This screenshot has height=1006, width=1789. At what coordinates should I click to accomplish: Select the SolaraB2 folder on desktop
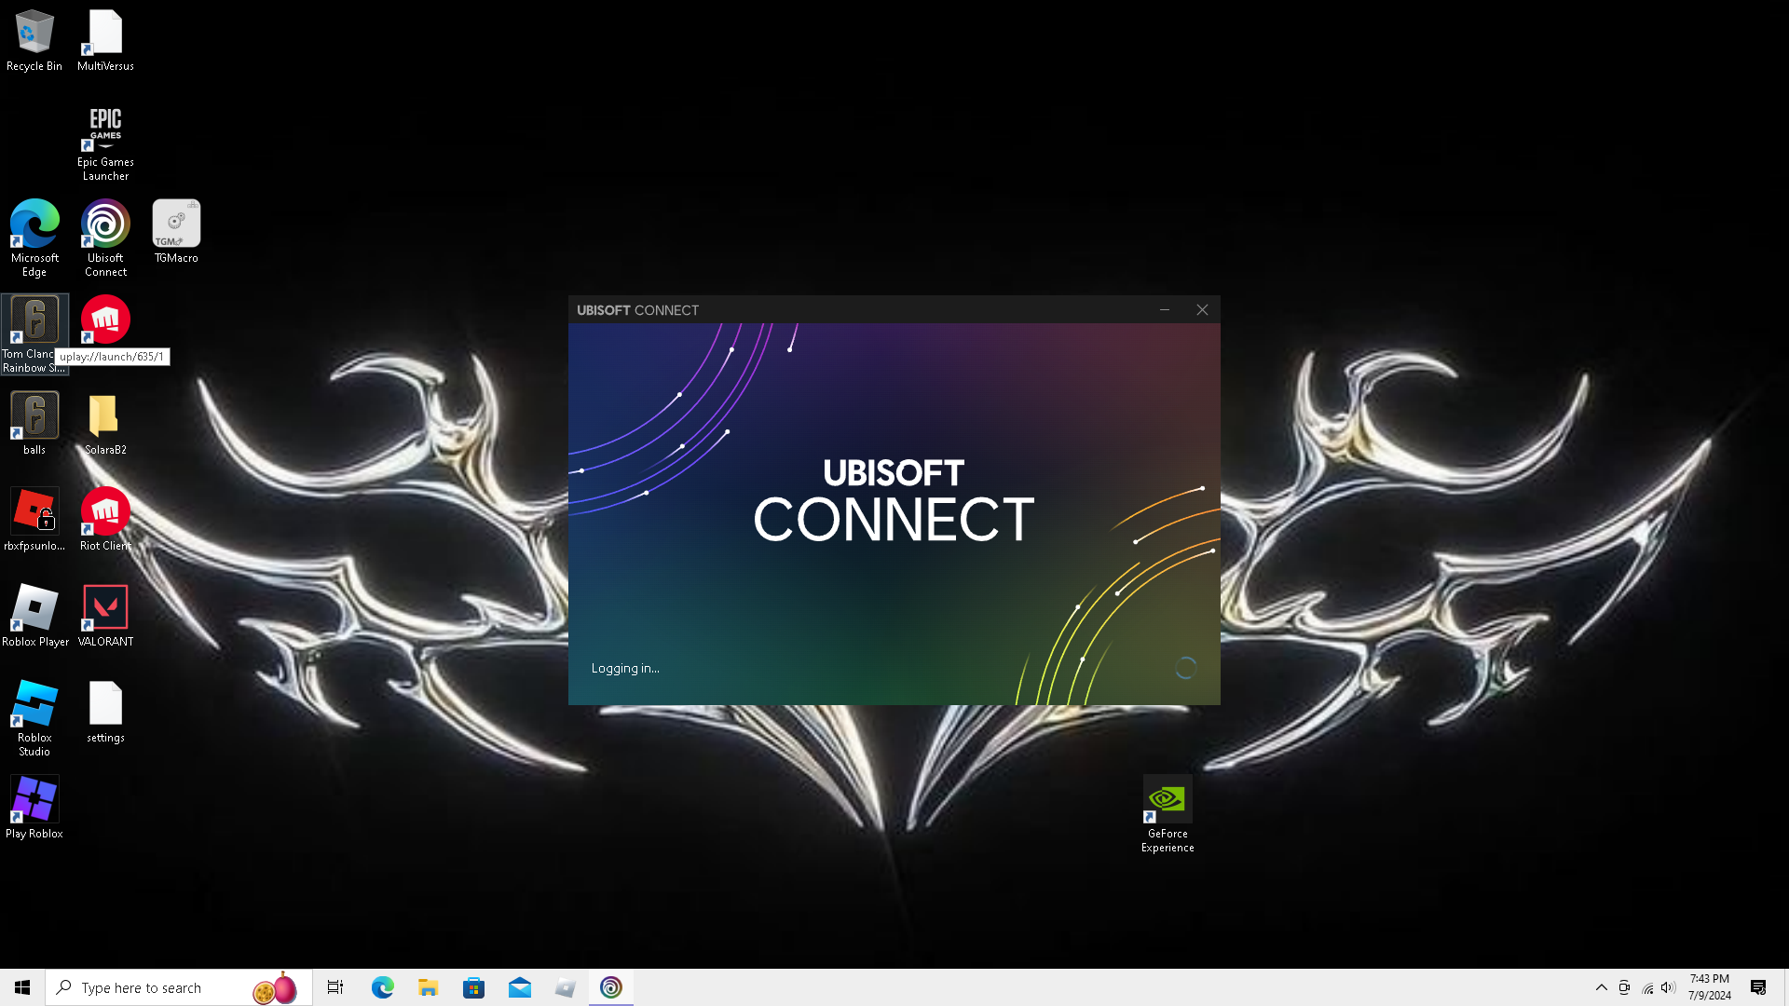pyautogui.click(x=105, y=416)
